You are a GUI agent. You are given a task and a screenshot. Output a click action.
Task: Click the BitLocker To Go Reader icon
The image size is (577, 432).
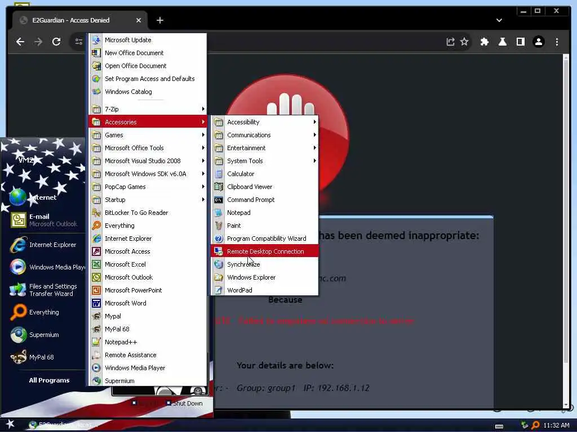pyautogui.click(x=96, y=212)
